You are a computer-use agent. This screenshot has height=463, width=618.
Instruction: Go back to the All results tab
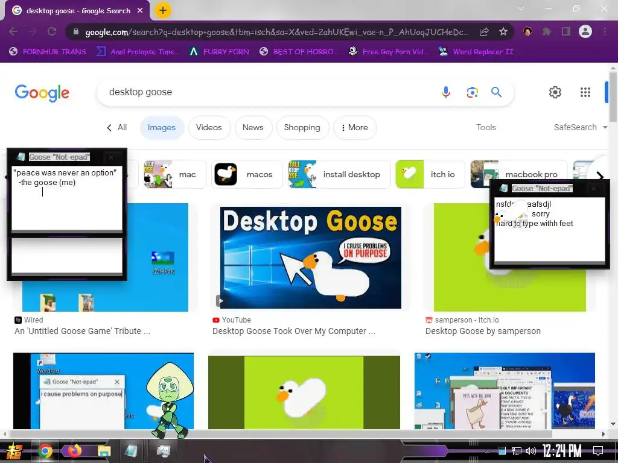pos(117,128)
